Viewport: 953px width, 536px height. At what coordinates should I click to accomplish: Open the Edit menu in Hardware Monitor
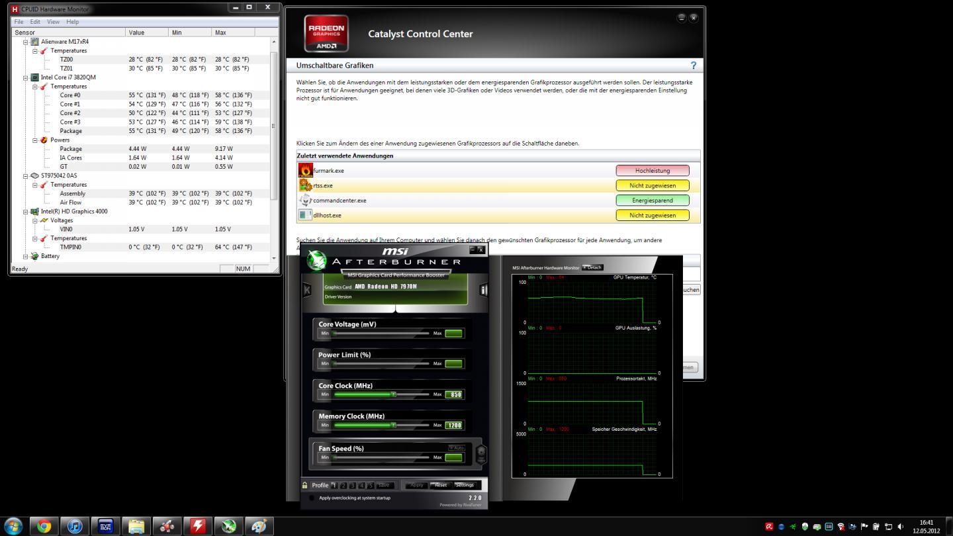(x=34, y=22)
